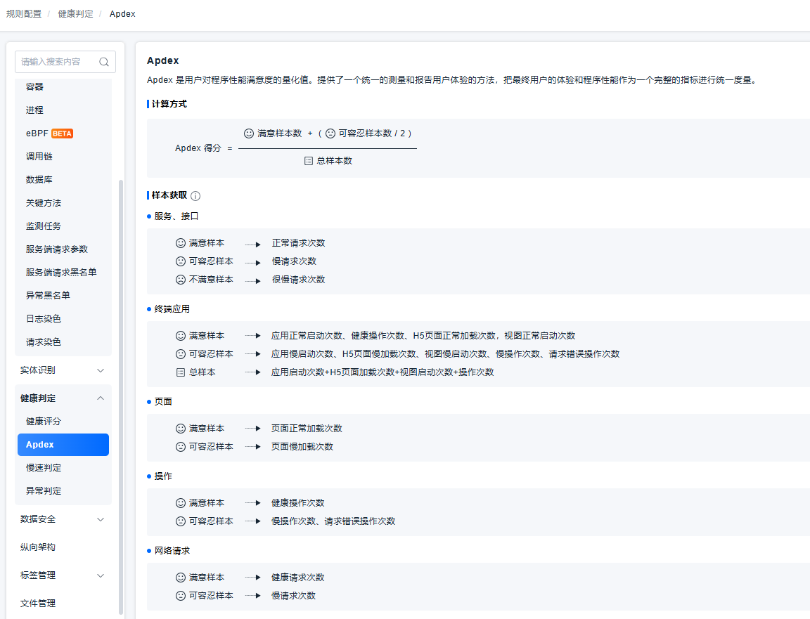Open the 健康评分 menu item
Viewport: 810px width, 619px height.
44,422
